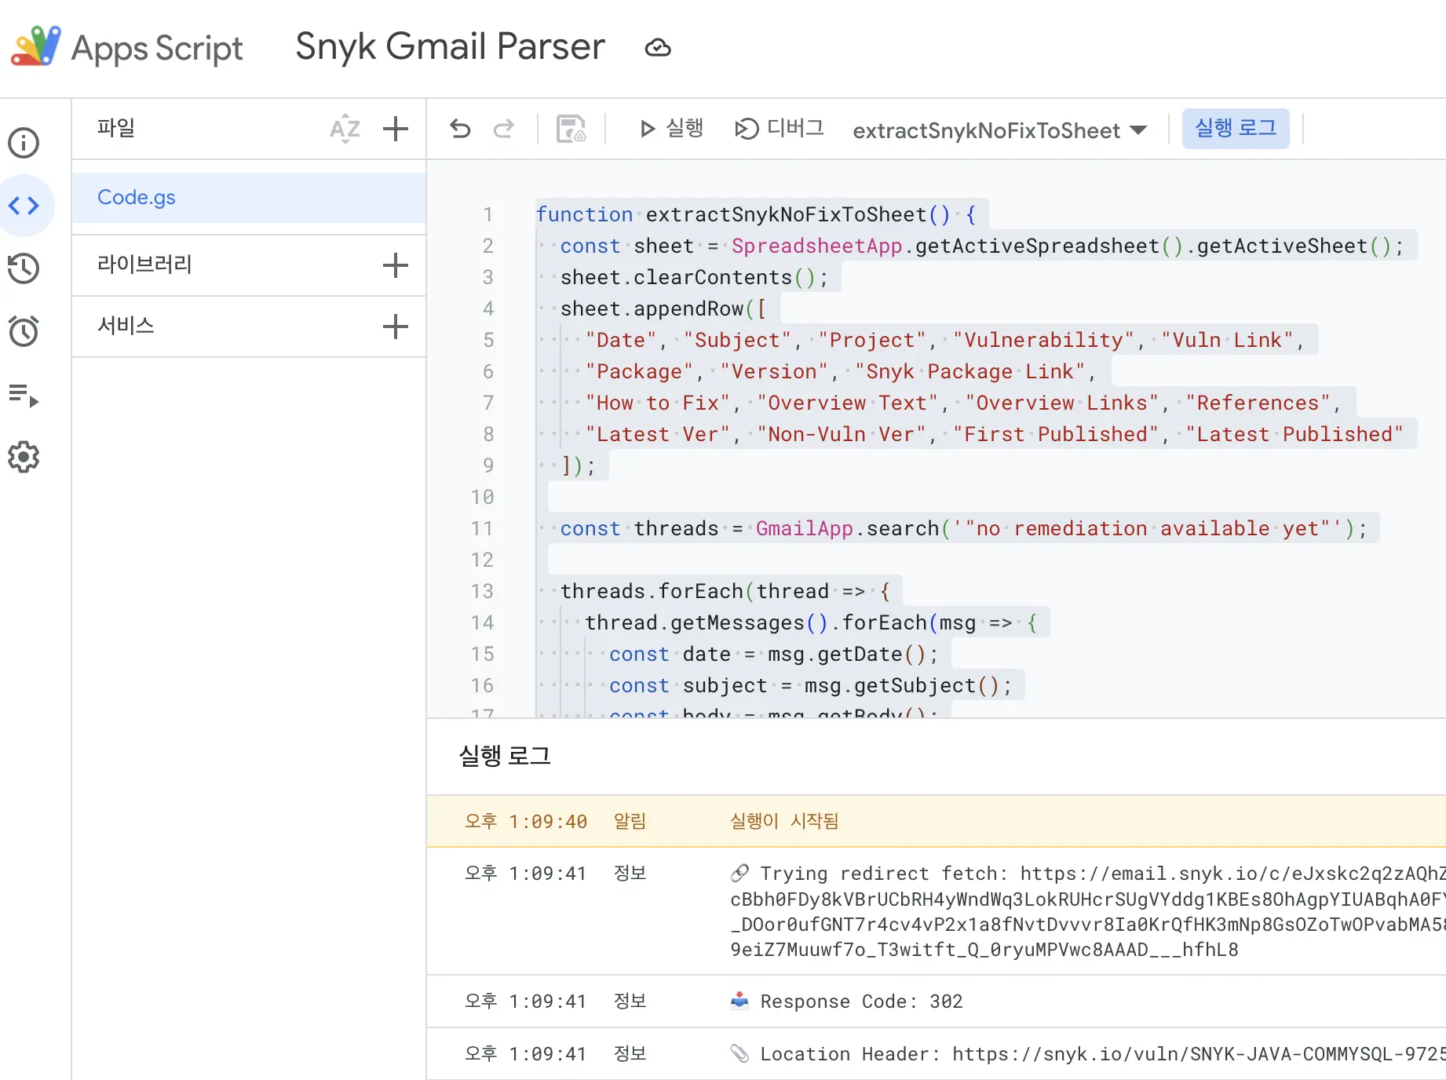Switch to the Editor code icon
Screen dimensions: 1446x1080
pyautogui.click(x=24, y=206)
